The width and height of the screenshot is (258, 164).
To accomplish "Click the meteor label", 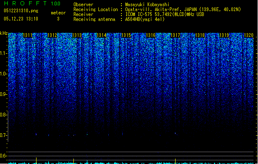I will click(x=58, y=13).
